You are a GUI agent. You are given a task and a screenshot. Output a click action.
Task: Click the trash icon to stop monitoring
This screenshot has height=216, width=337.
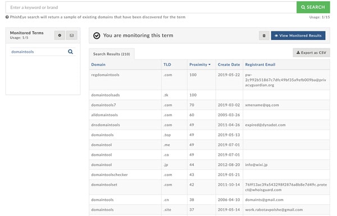[x=264, y=36]
